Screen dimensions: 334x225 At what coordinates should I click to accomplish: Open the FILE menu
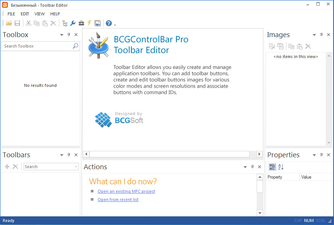(11, 14)
